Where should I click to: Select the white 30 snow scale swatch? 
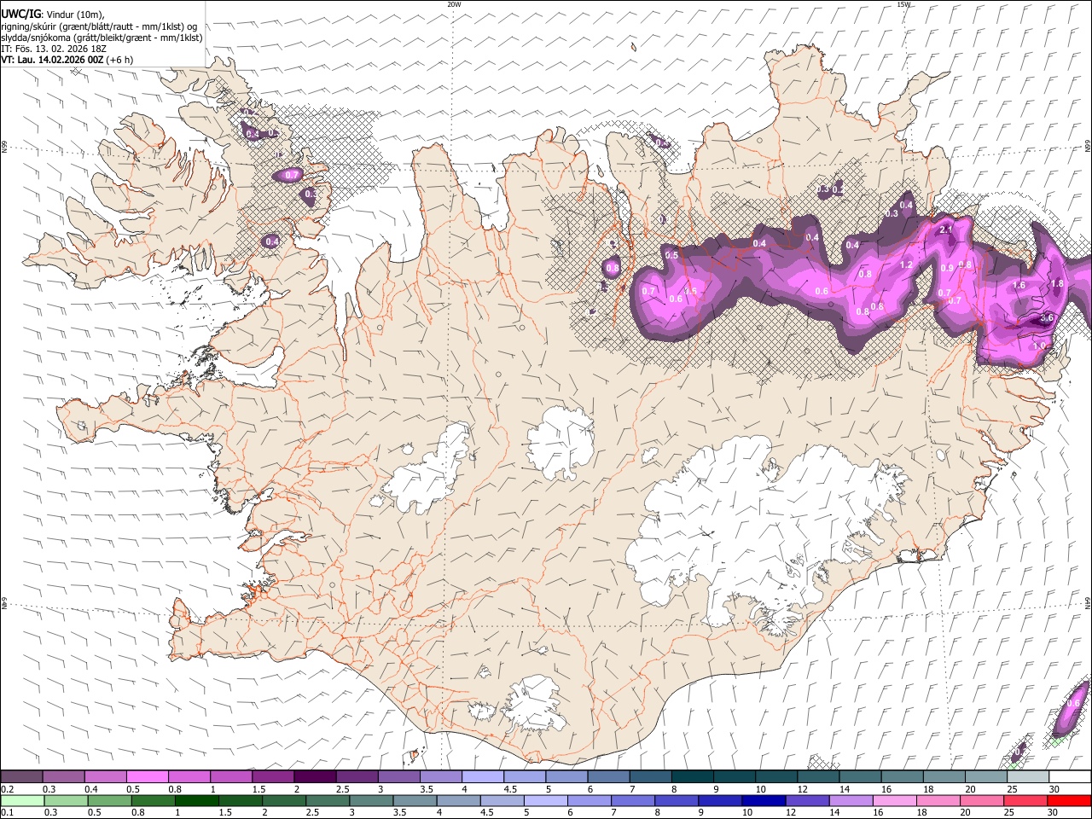point(1070,777)
